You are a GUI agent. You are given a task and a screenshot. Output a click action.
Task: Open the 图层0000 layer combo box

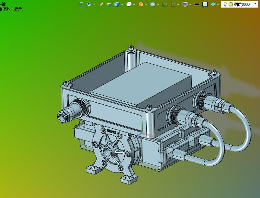point(240,4)
